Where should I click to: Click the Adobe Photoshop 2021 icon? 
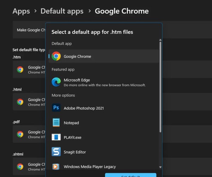[x=56, y=108]
